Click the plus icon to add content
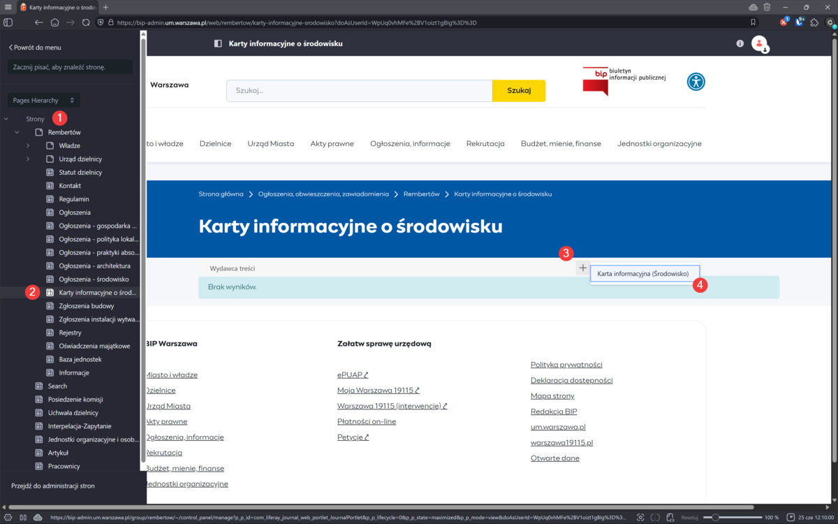Screen dimensions: 838x524 tap(582, 268)
